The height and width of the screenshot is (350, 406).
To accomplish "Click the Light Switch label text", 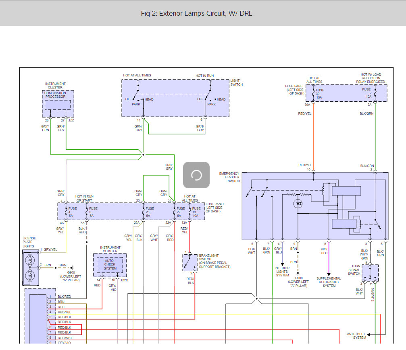I will click(236, 82).
